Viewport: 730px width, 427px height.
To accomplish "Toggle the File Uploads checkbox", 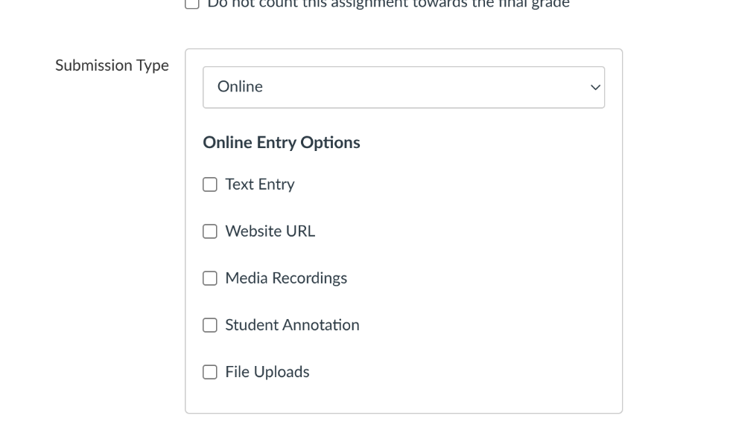I will click(210, 372).
